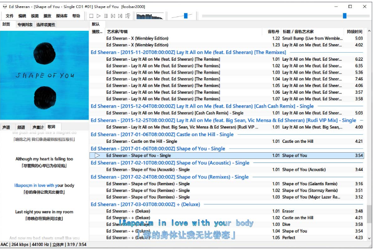Click the seek bar handle

(345, 16)
